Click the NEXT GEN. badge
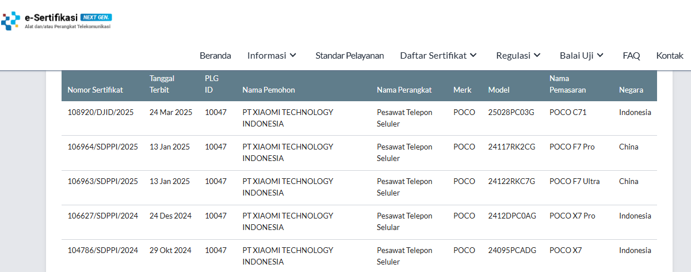691x272 pixels. [96, 17]
